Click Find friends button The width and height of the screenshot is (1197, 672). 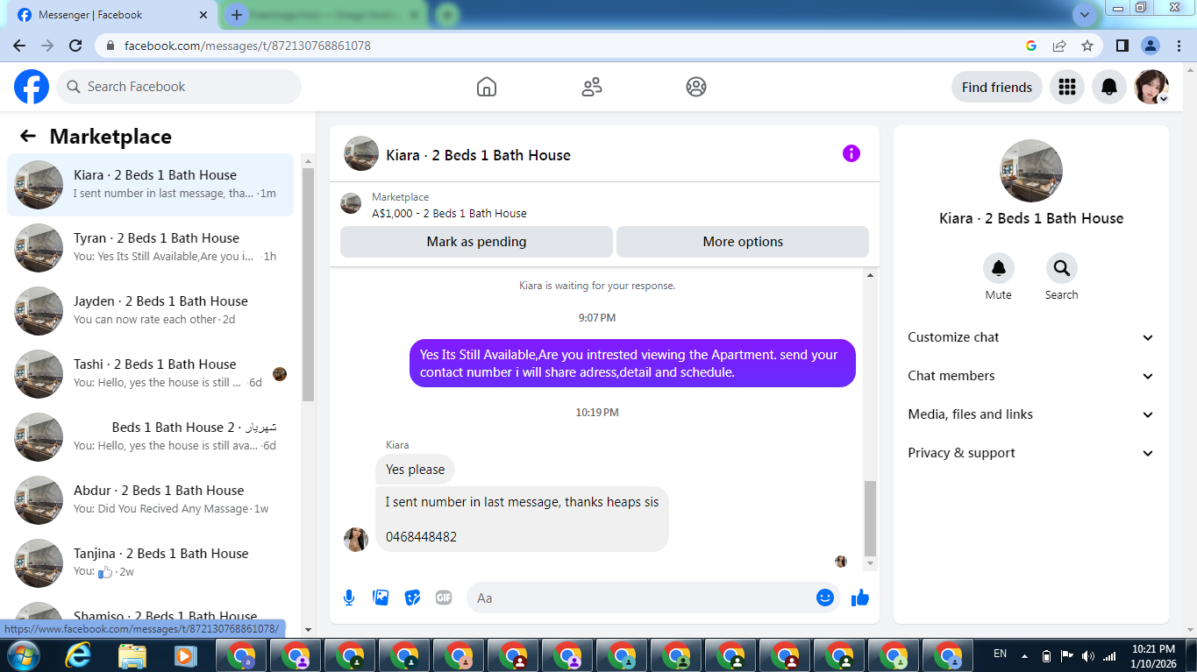(x=997, y=87)
